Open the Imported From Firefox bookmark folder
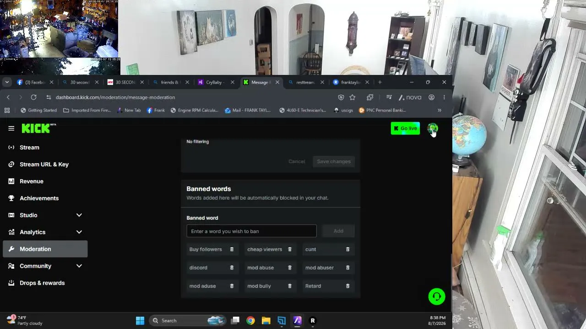The height and width of the screenshot is (329, 586). (x=87, y=110)
